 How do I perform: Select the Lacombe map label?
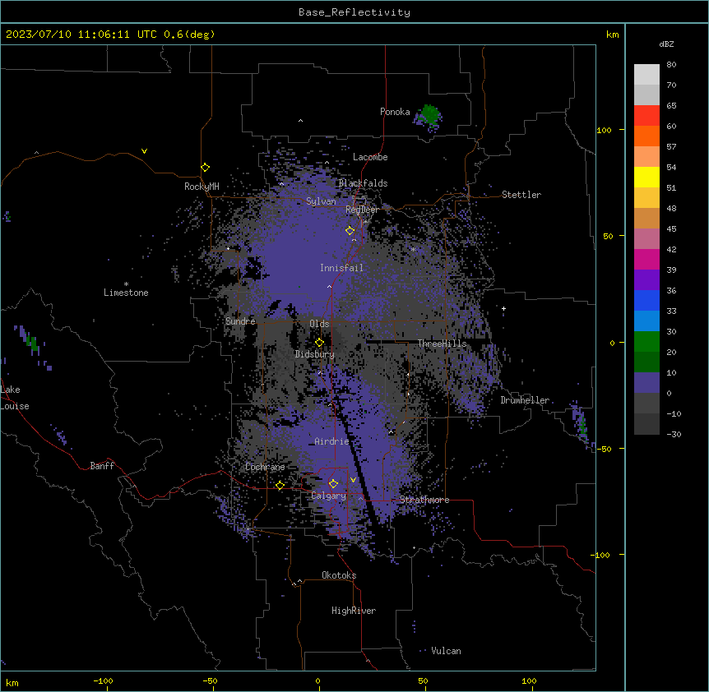[x=370, y=157]
